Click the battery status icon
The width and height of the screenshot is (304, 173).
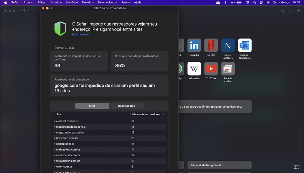pos(239,2)
